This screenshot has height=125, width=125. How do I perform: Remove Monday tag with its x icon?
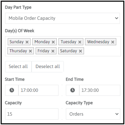click(53, 42)
